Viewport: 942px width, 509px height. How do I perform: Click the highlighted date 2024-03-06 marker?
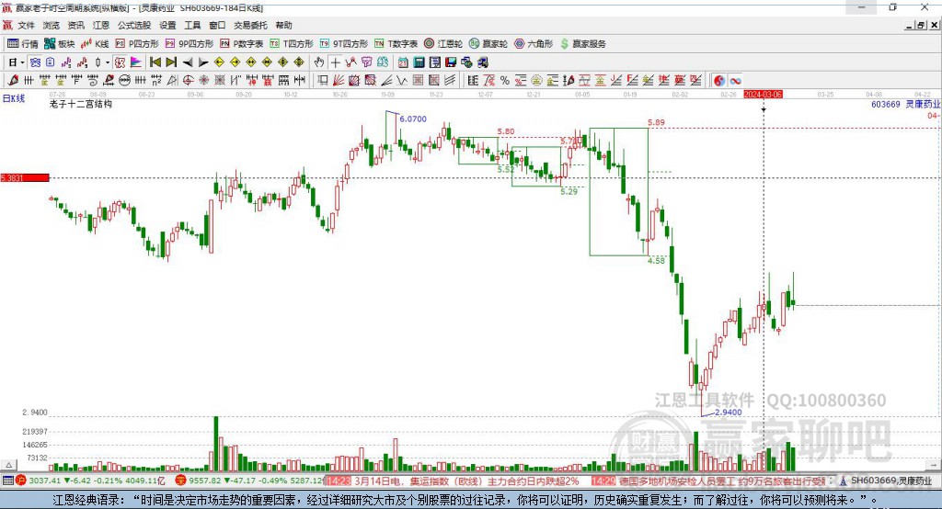pos(763,95)
